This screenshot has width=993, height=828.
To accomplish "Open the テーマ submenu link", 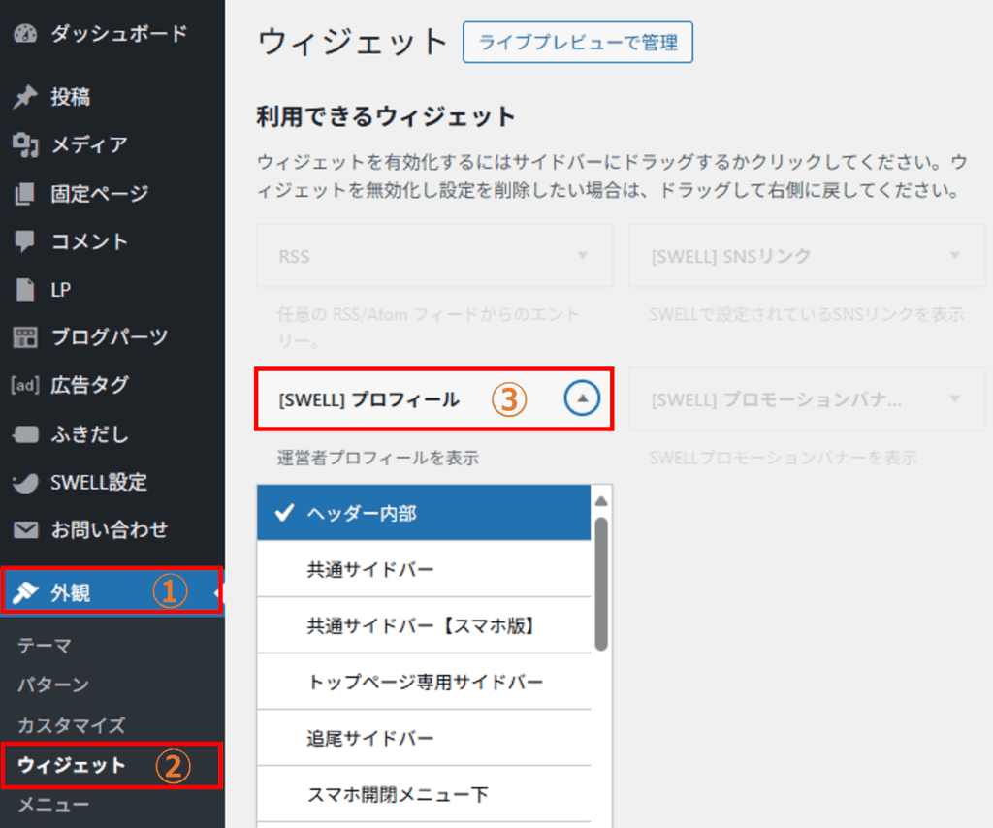I will pyautogui.click(x=45, y=646).
